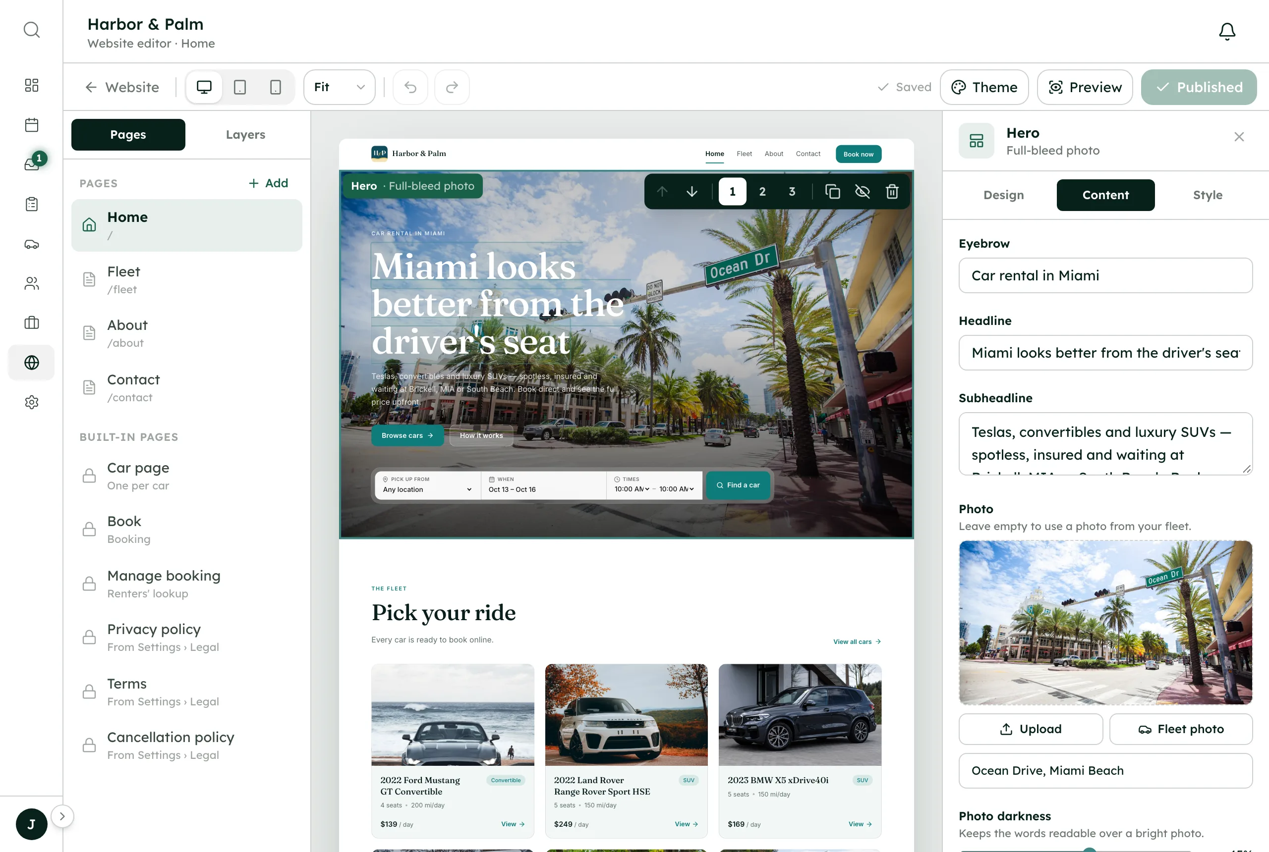Go back to Website
The height and width of the screenshot is (852, 1269).
[x=122, y=87]
